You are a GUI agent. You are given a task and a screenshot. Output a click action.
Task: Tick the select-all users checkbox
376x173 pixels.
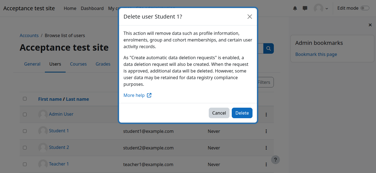(x=25, y=99)
